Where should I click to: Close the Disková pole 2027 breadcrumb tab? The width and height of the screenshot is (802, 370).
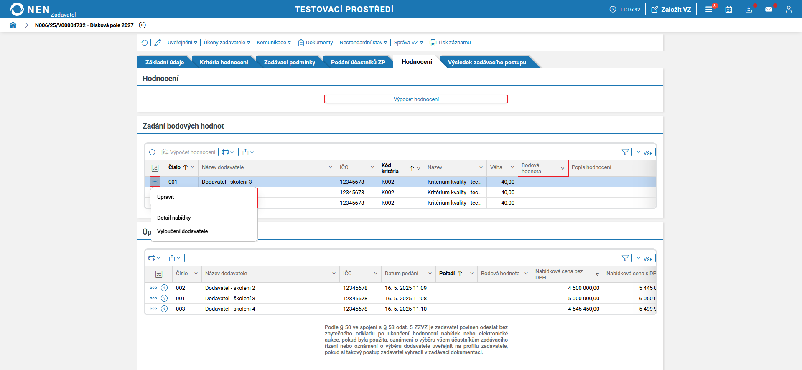point(143,25)
